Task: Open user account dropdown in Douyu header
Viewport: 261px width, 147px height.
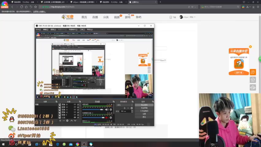Action: point(187,17)
